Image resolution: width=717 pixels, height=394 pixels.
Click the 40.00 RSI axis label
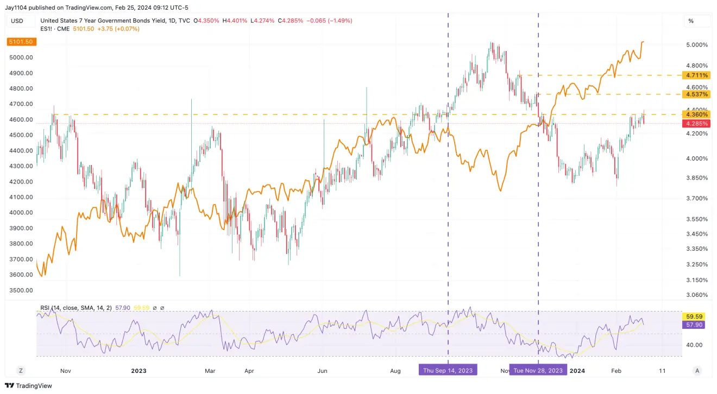693,345
